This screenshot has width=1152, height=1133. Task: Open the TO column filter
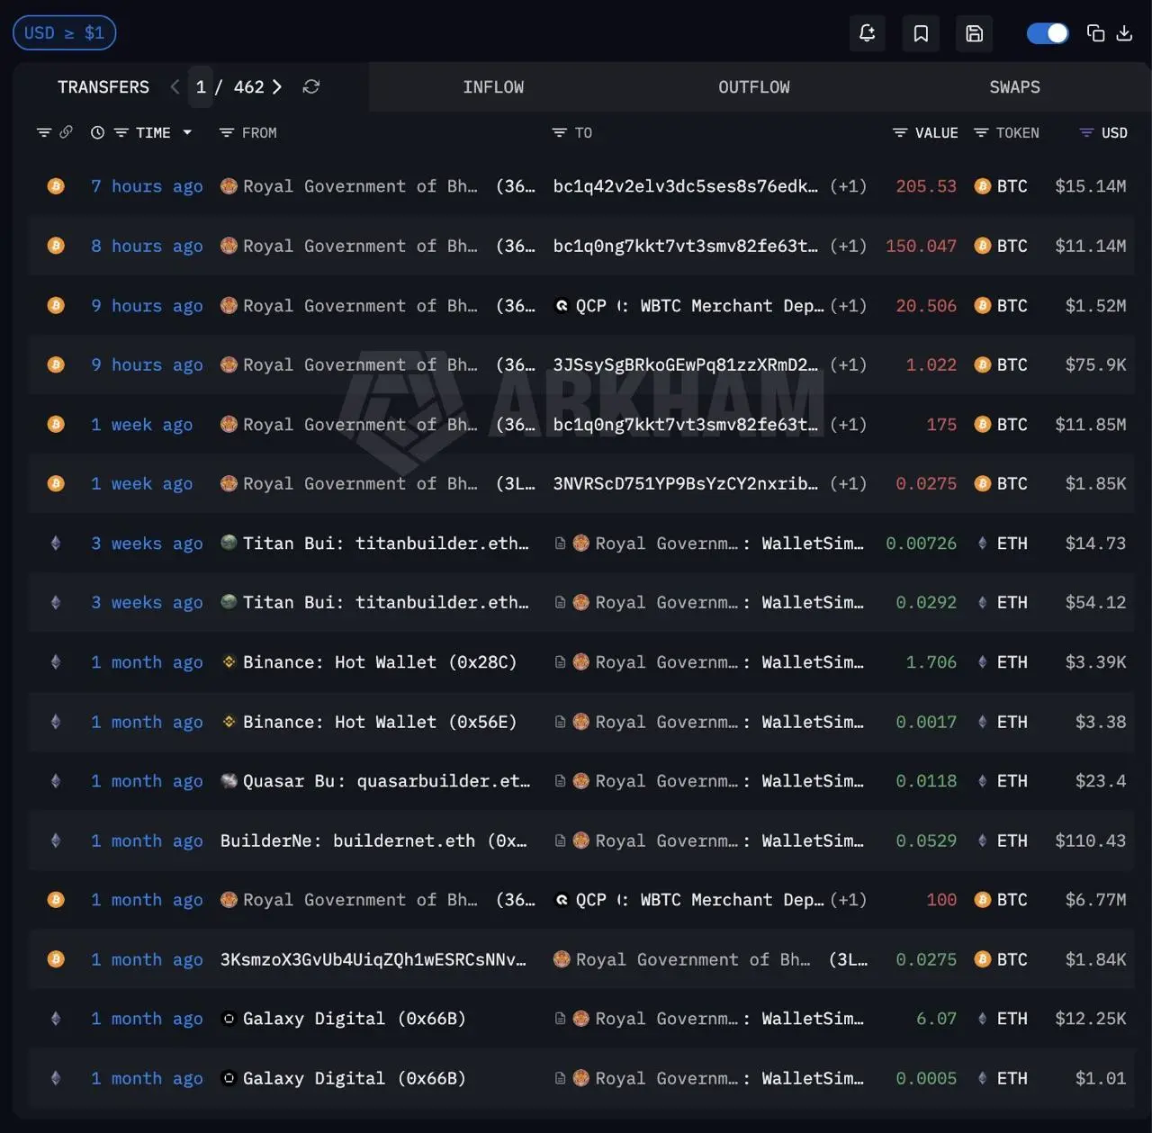coord(559,132)
